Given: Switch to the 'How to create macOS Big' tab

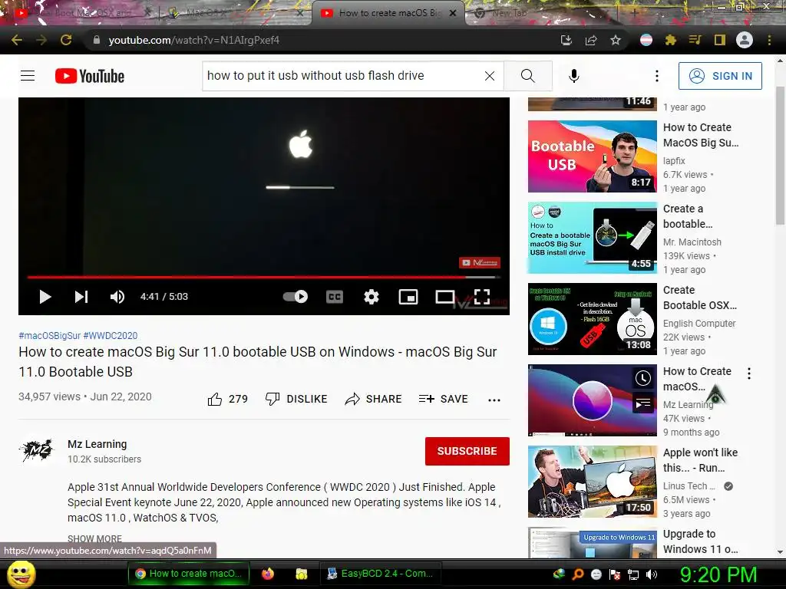Looking at the screenshot, I should click(x=388, y=13).
